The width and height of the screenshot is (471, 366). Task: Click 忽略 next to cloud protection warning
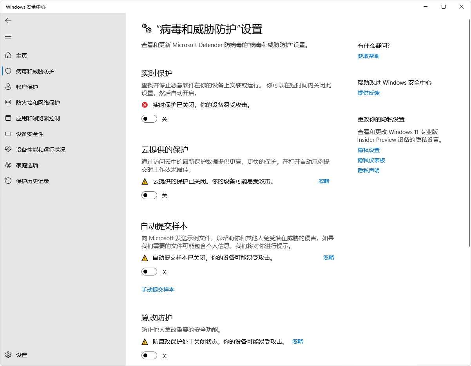point(324,181)
